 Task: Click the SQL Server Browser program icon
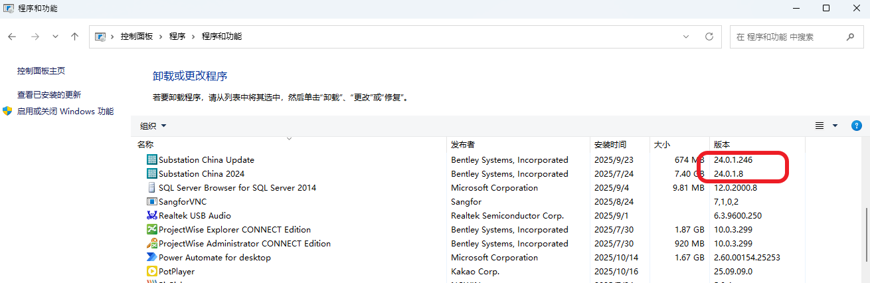click(152, 188)
